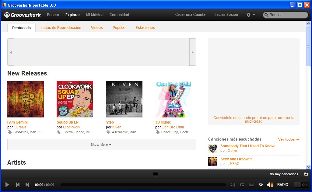Click the I Am Gemini title link
The height and width of the screenshot is (192, 312).
pyautogui.click(x=18, y=122)
